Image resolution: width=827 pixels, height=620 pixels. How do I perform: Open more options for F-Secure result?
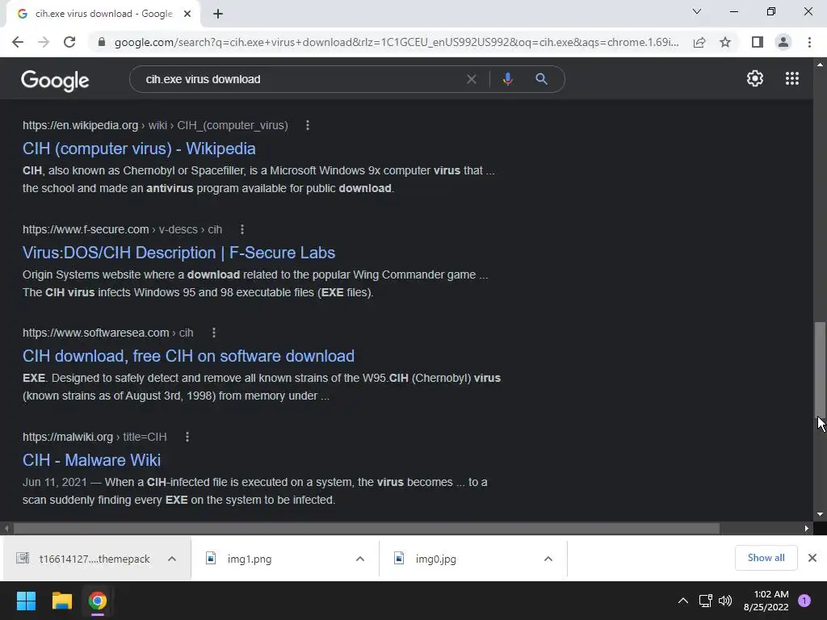pos(242,229)
